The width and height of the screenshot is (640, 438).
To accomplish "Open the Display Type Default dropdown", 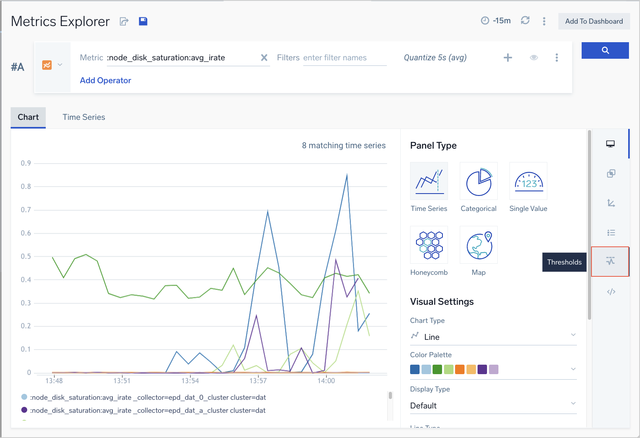I will coord(493,405).
